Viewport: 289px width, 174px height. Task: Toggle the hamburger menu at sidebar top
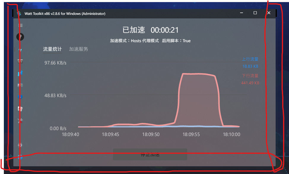[20, 25]
